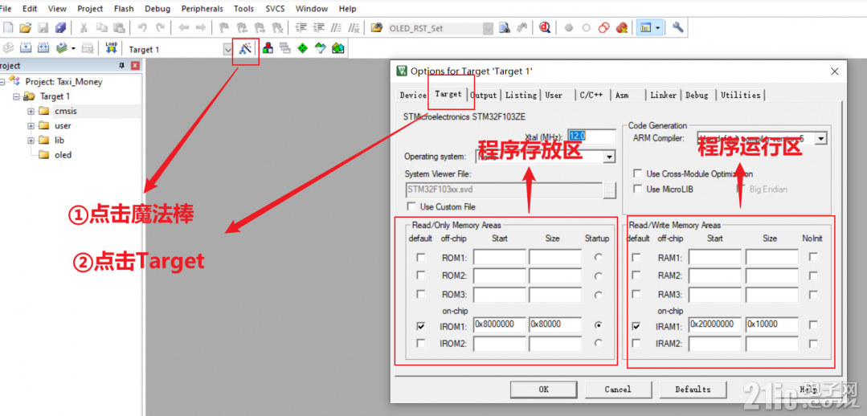Open the window layout dropdown arrow

pos(657,27)
